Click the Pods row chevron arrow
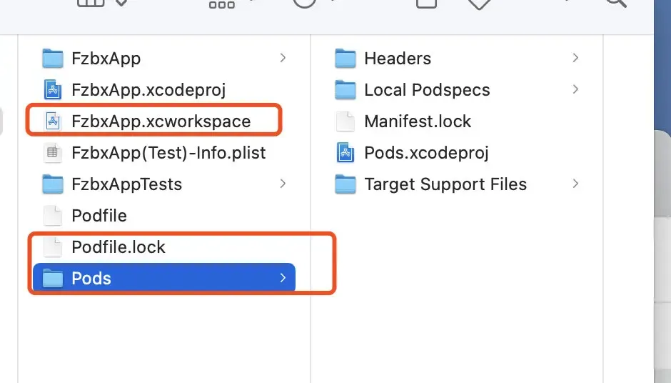671x383 pixels. (283, 278)
